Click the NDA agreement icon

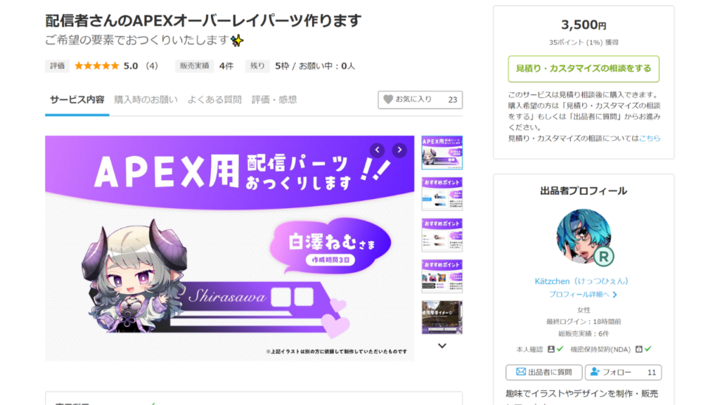638,349
